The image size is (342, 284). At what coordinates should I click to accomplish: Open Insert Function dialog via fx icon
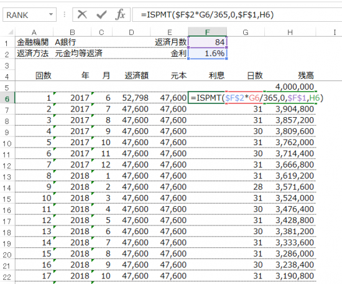click(120, 15)
